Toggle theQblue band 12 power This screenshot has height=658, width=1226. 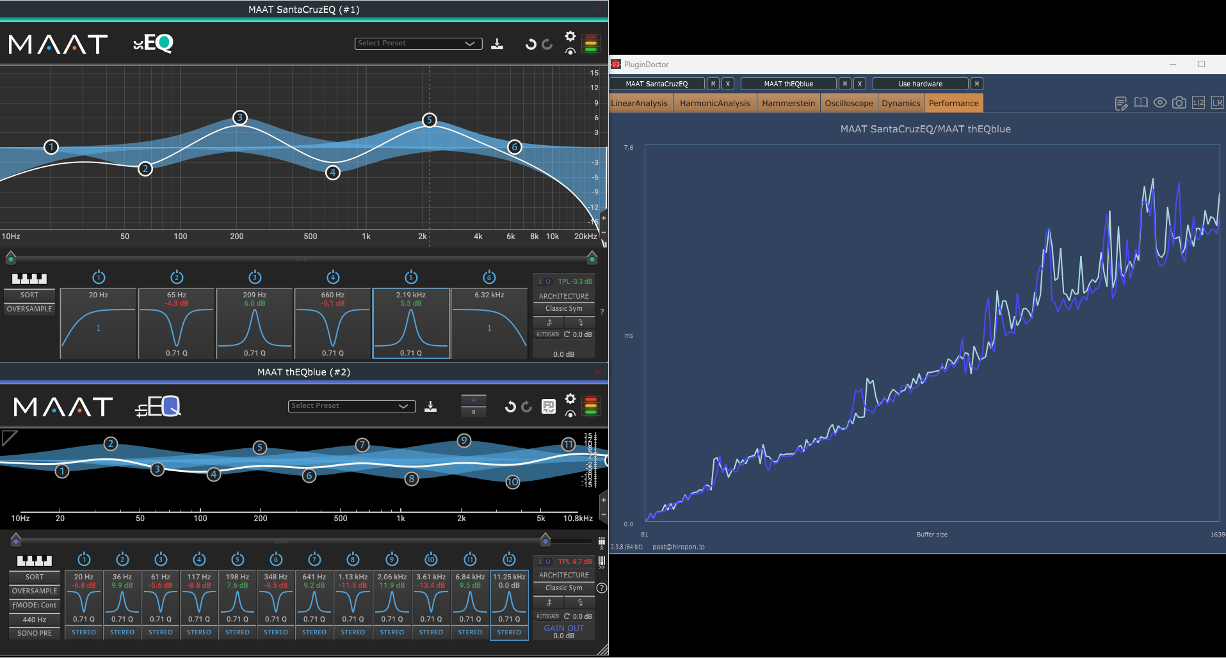coord(509,559)
